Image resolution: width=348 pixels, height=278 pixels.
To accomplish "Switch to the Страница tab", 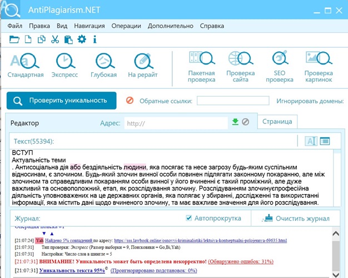I will pyautogui.click(x=277, y=122).
